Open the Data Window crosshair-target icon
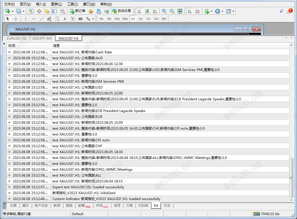 [x=39, y=11]
